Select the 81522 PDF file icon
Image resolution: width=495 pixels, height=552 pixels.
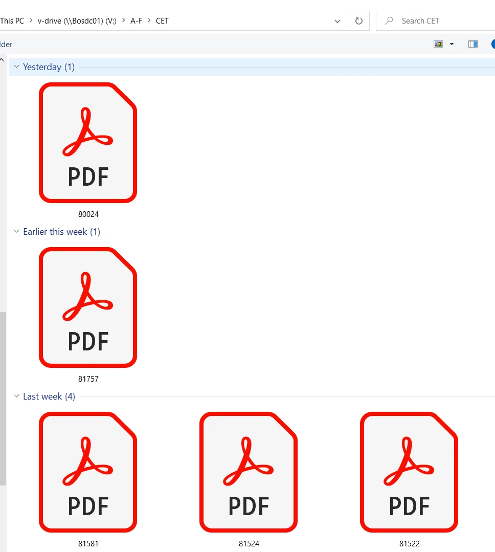tap(409, 472)
